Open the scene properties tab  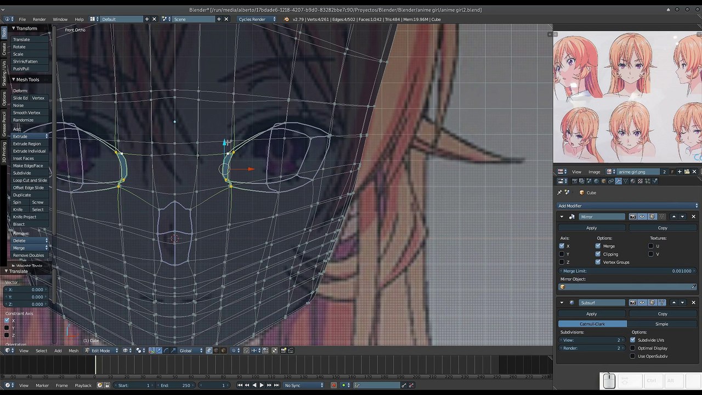[589, 181]
